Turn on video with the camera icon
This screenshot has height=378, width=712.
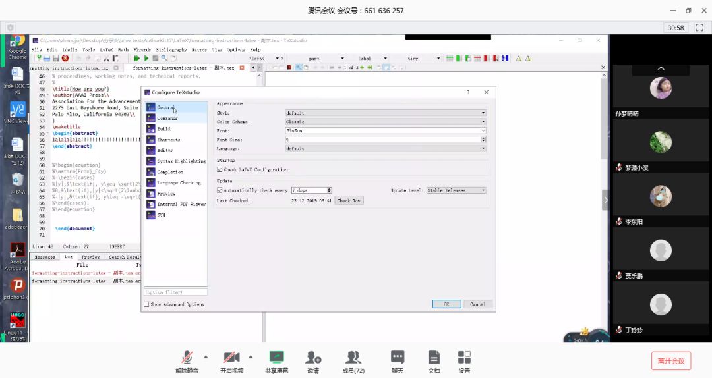(231, 358)
